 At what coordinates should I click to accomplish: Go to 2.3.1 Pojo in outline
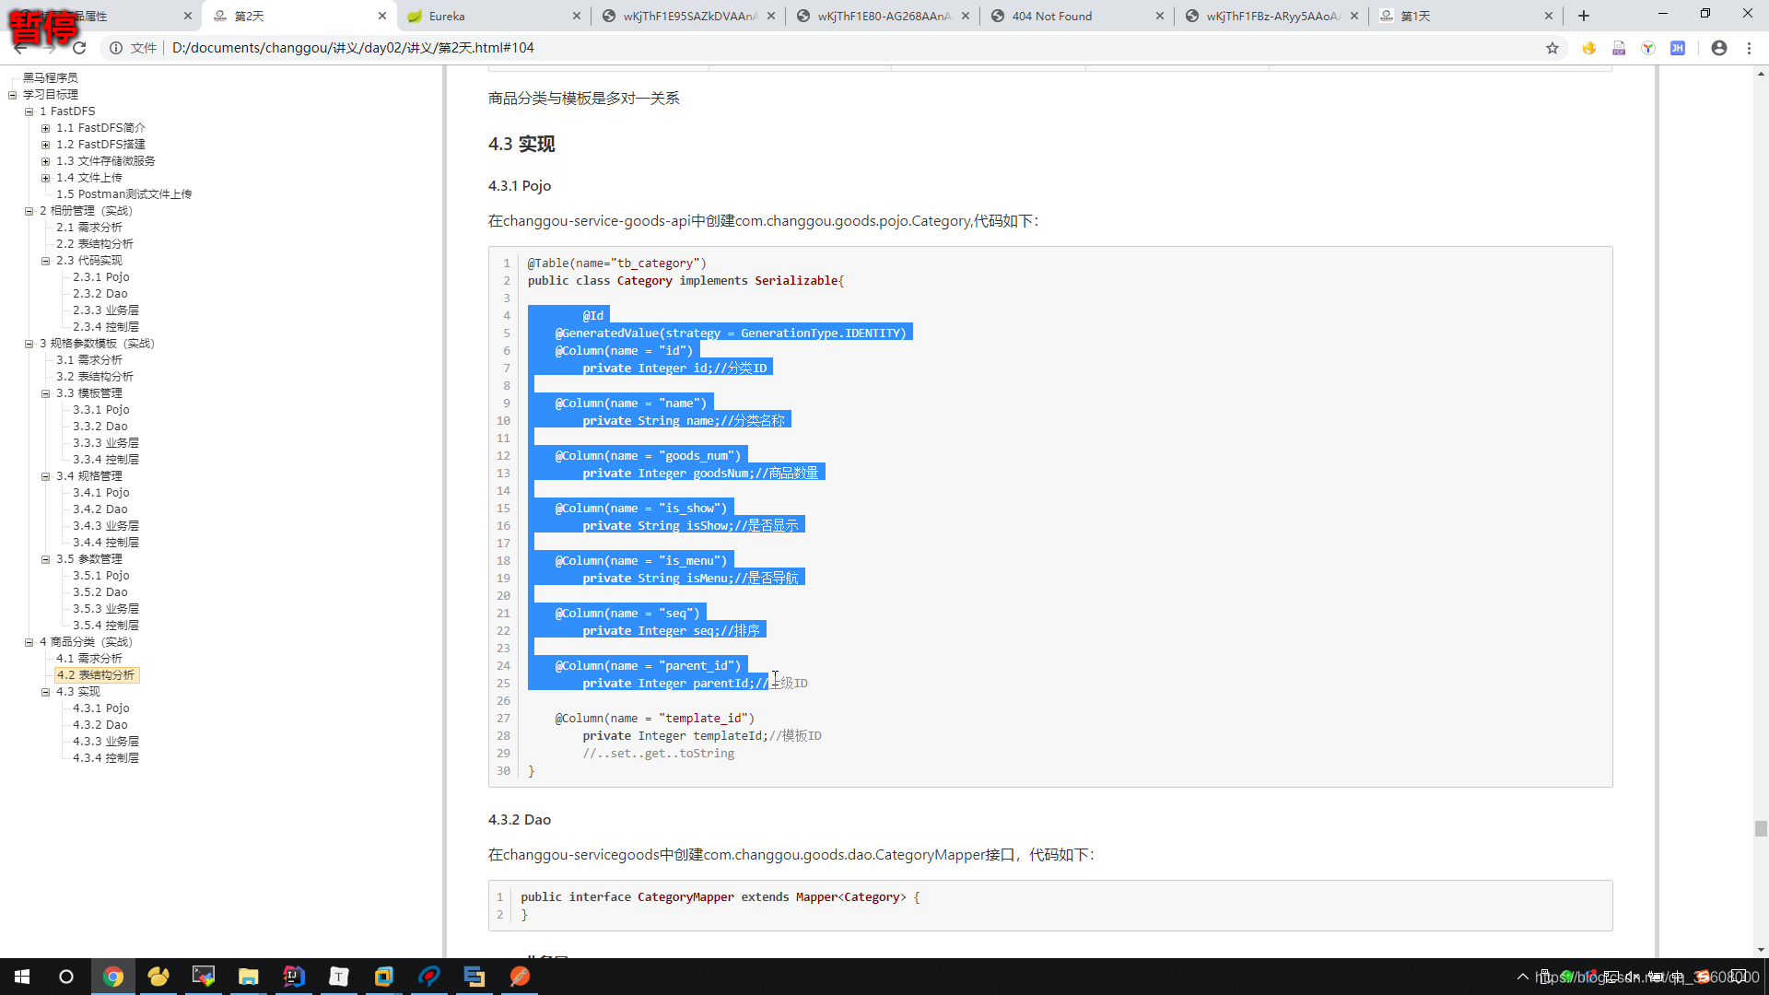point(101,277)
